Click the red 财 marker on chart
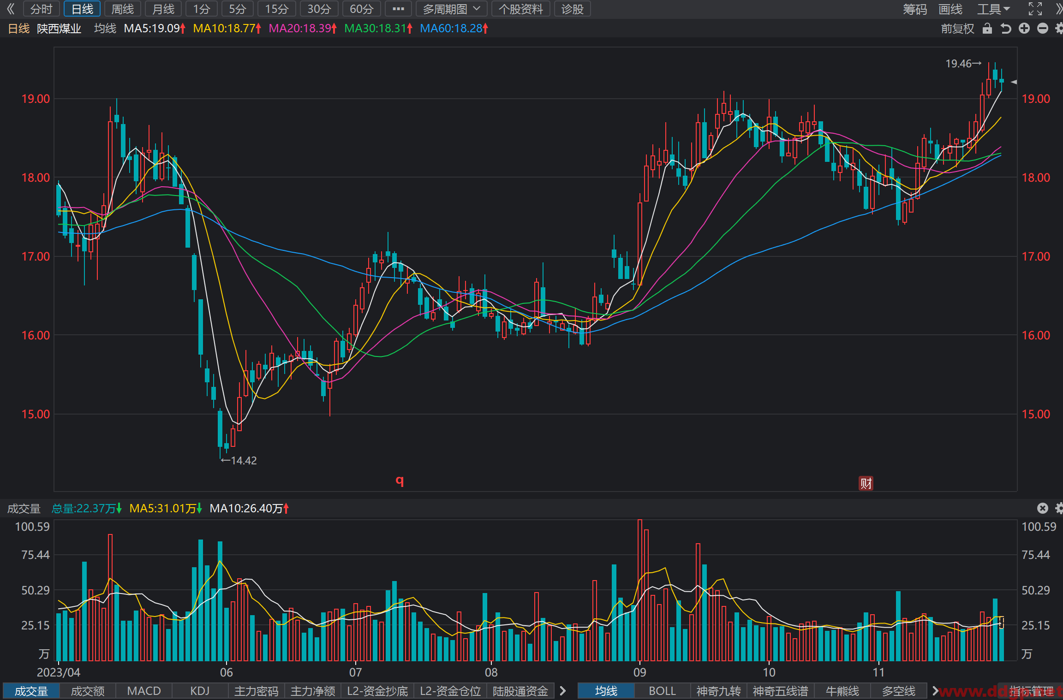This screenshot has height=700, width=1063. pos(866,483)
